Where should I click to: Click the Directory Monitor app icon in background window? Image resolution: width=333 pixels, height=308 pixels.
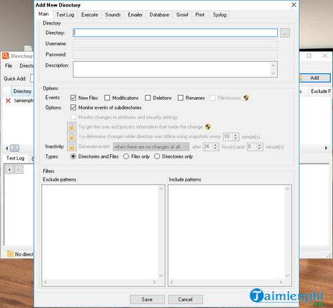[x=5, y=56]
